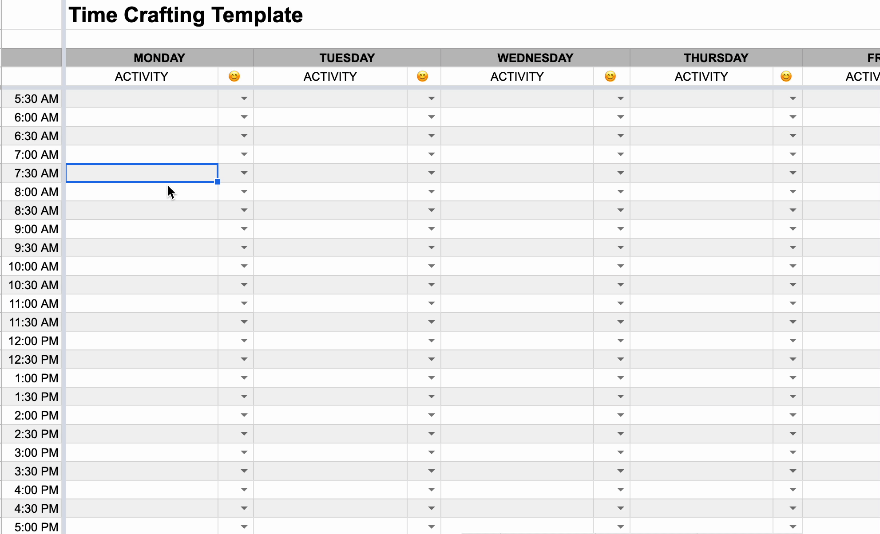
Task: Click Thursday's smiley face header icon
Action: pyautogui.click(x=786, y=76)
